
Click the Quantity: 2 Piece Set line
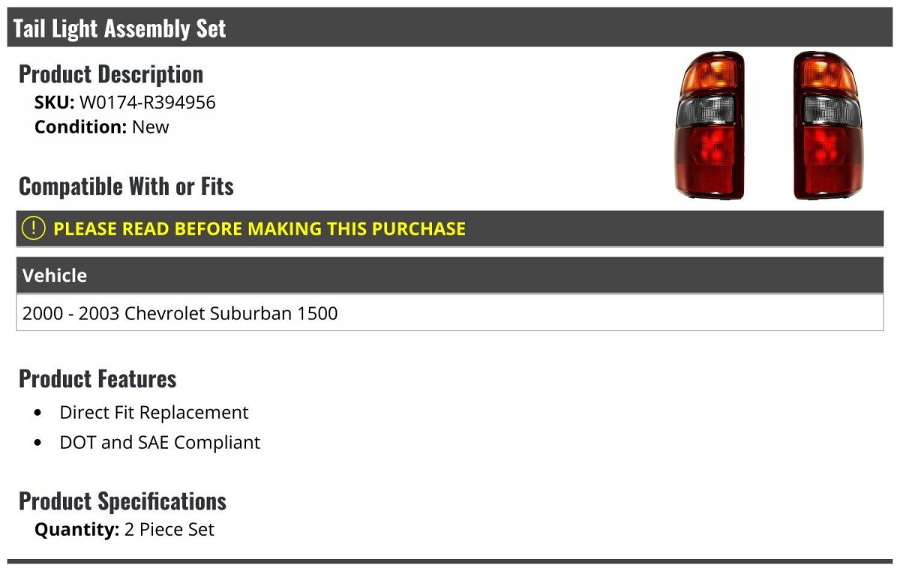[124, 530]
